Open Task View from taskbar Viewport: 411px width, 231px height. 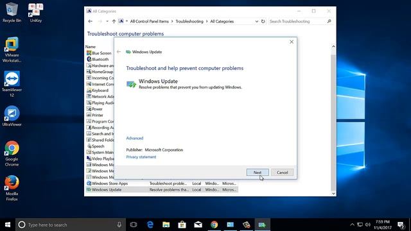[134, 225]
